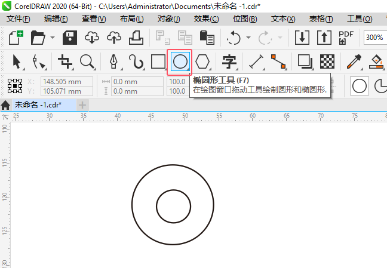Select the Parallel dimension tool
This screenshot has height=268, width=387.
tap(256, 61)
